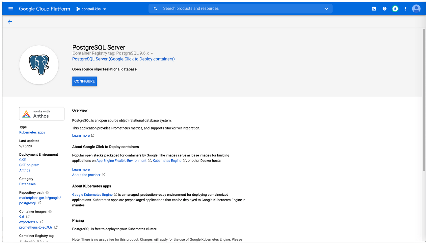Click the page's vertical scrollbar thumb
Screen dimensions: 428x245
coord(424,100)
